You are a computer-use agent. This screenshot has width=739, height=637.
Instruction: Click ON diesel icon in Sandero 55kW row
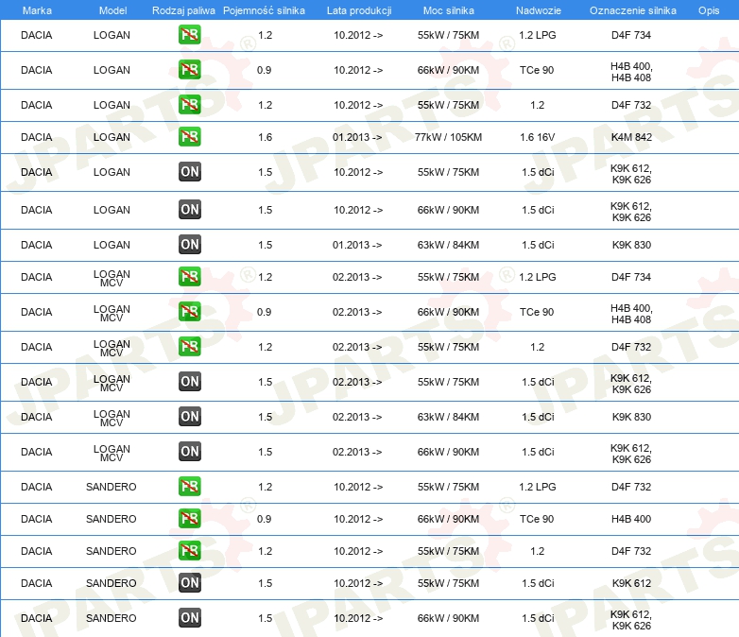click(189, 583)
